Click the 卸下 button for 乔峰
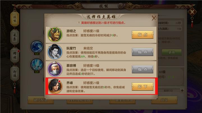 point(143,86)
